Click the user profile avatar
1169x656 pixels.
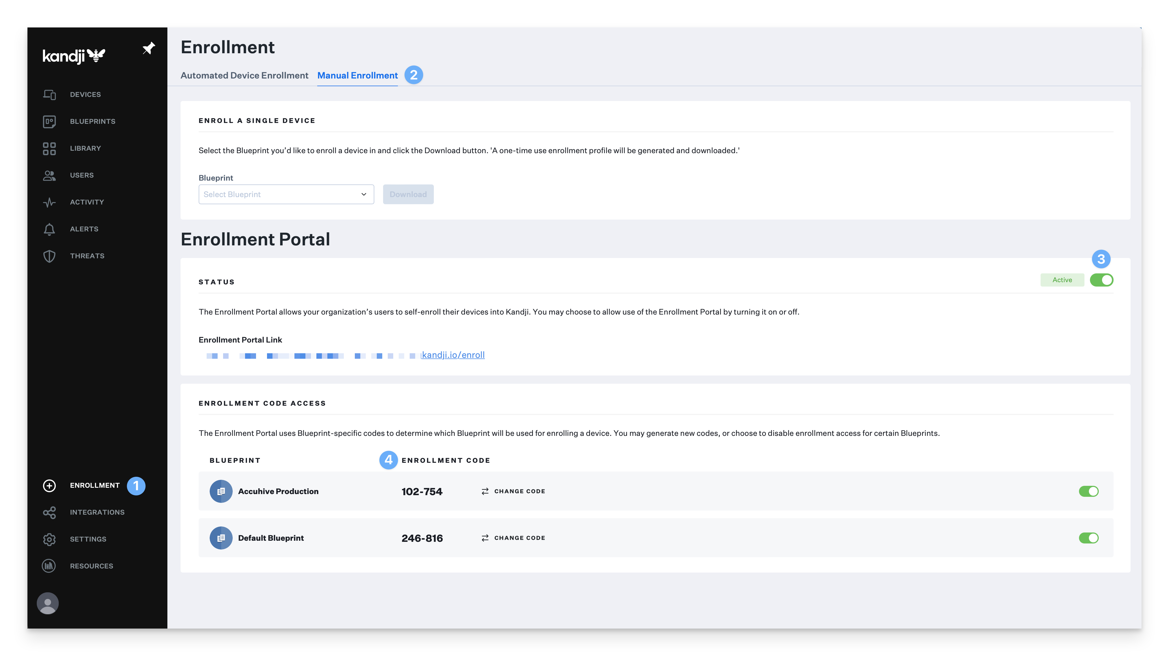pyautogui.click(x=48, y=603)
